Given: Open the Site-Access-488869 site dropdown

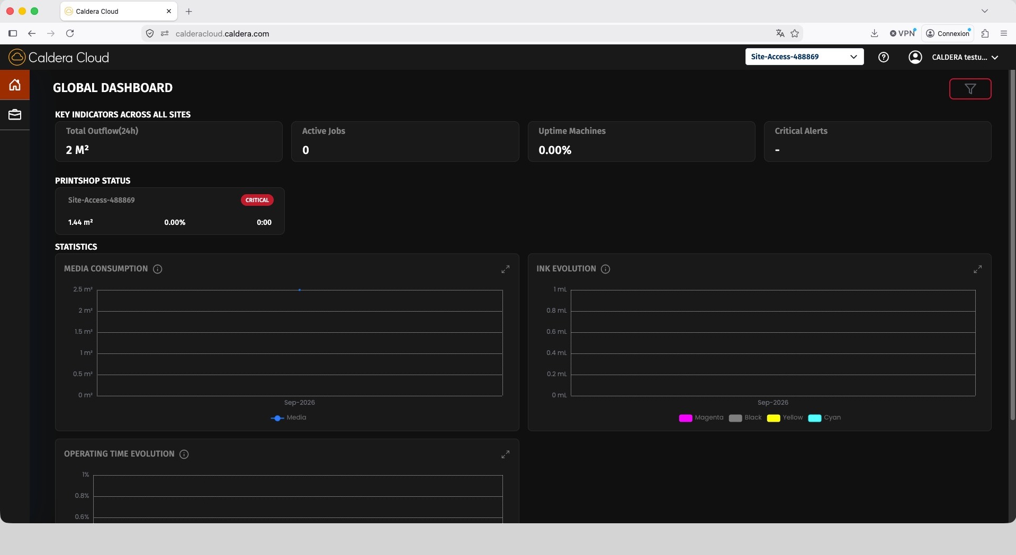Looking at the screenshot, I should tap(804, 57).
